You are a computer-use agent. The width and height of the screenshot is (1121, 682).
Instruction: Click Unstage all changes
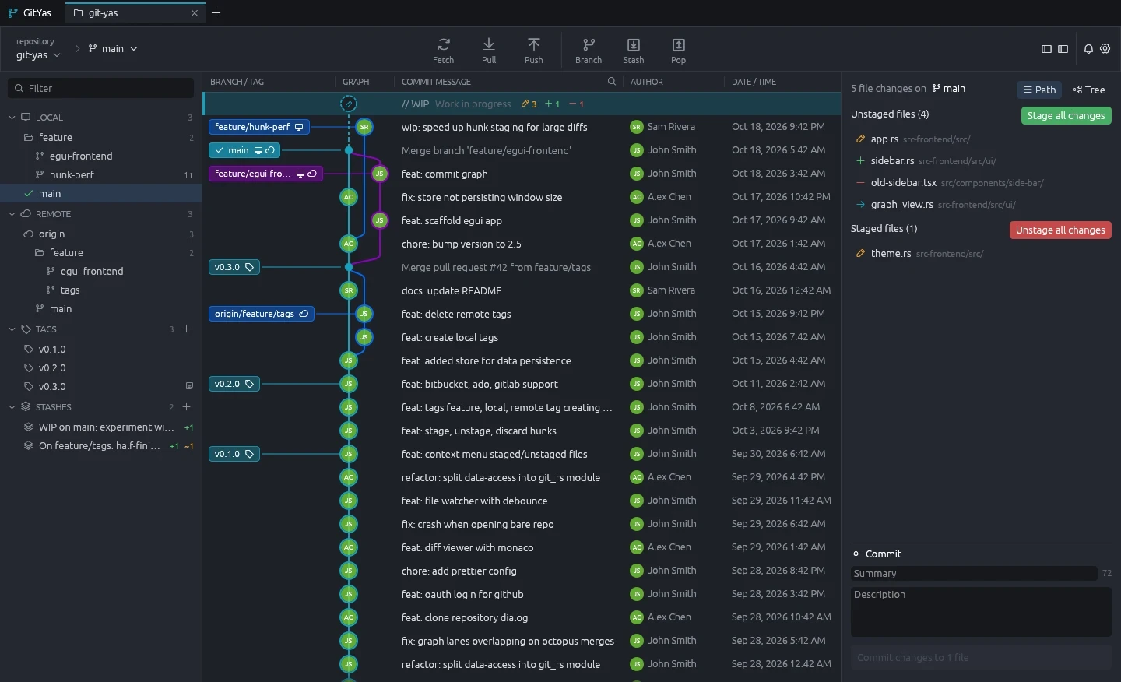1060,230
